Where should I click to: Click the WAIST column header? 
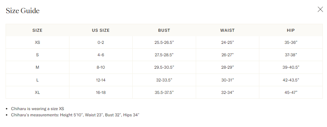[x=227, y=30]
